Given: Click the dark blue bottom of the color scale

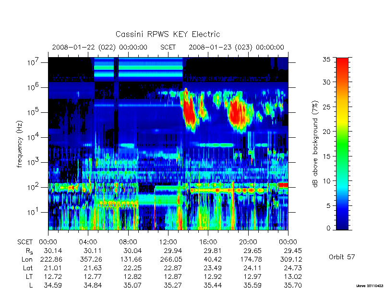Looking at the screenshot, I should point(342,224).
